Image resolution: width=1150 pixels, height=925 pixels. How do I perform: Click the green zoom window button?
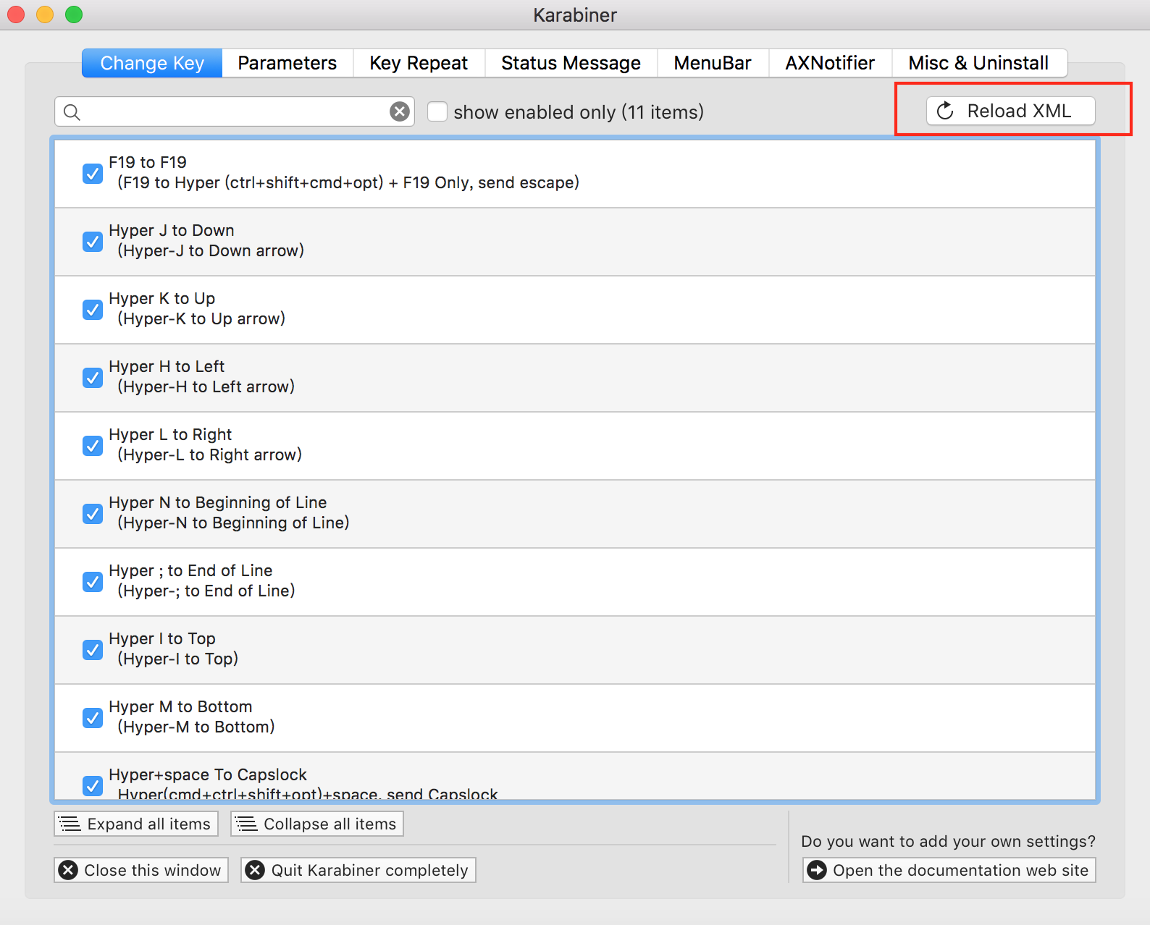[74, 14]
